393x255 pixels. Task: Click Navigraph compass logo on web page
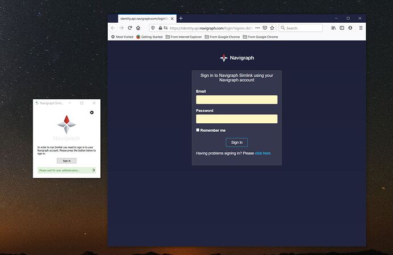pos(224,58)
